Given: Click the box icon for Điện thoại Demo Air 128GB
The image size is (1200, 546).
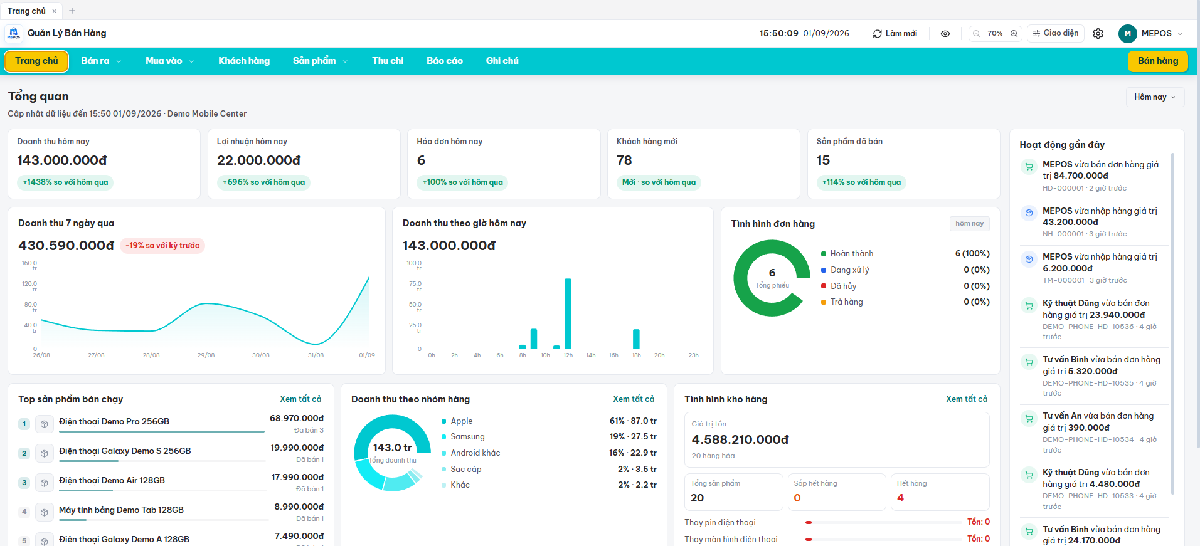Looking at the screenshot, I should tap(44, 483).
